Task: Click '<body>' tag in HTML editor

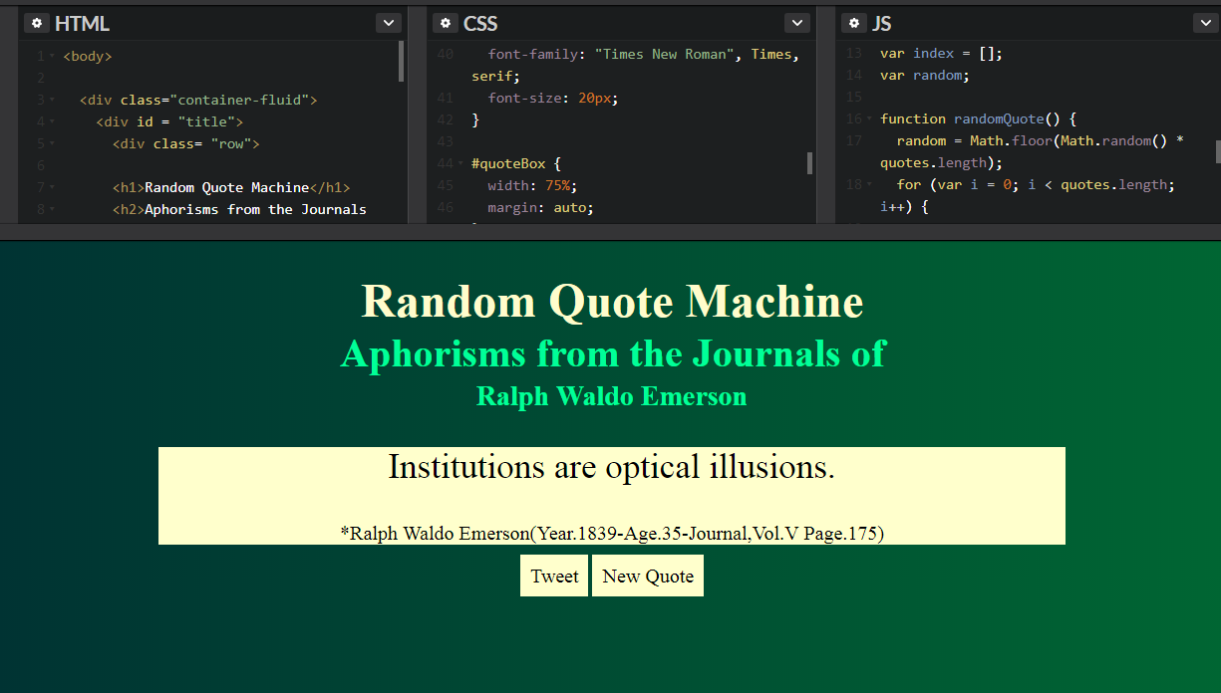Action: point(88,57)
